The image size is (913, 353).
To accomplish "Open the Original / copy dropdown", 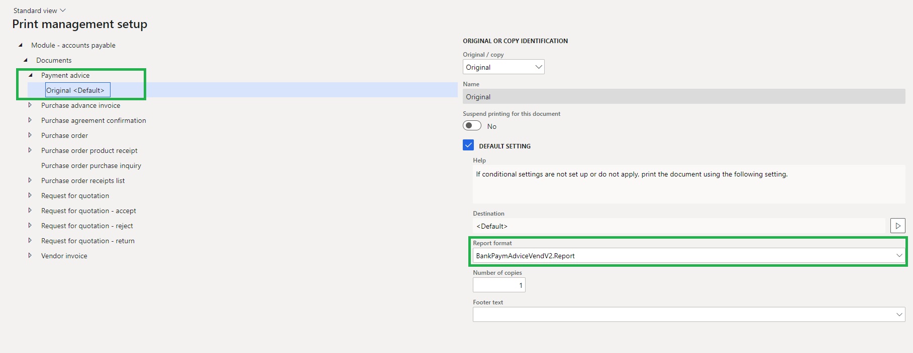I will [x=503, y=67].
